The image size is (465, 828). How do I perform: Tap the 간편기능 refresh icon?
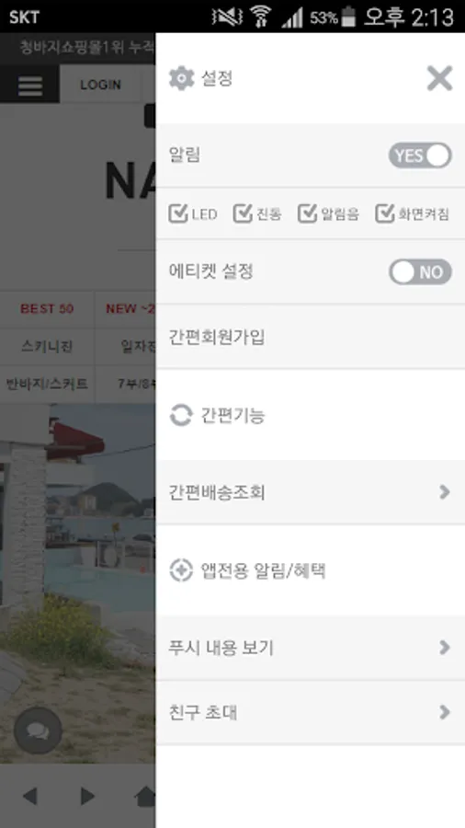[181, 415]
